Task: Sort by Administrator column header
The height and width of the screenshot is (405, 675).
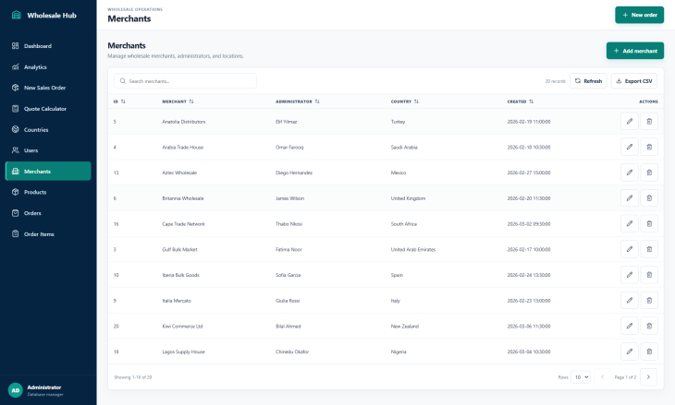Action: click(298, 101)
